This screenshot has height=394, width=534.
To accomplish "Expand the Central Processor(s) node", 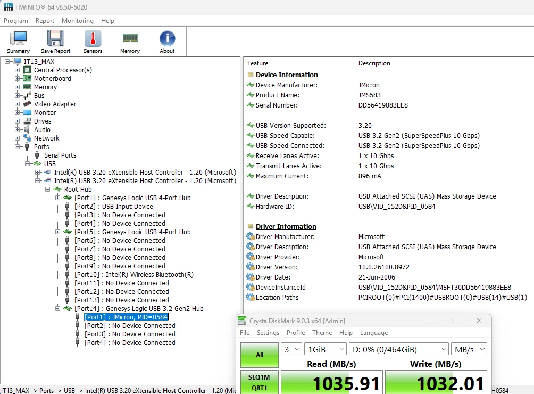I will [17, 70].
